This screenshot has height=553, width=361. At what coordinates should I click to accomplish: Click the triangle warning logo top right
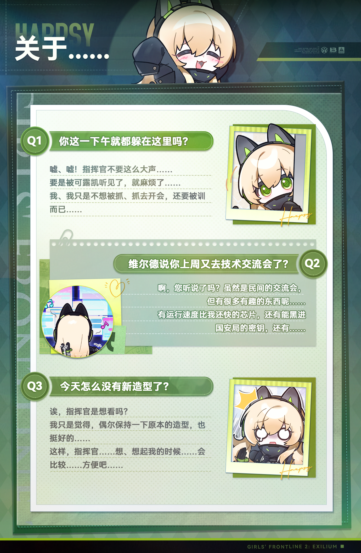[x=341, y=50]
